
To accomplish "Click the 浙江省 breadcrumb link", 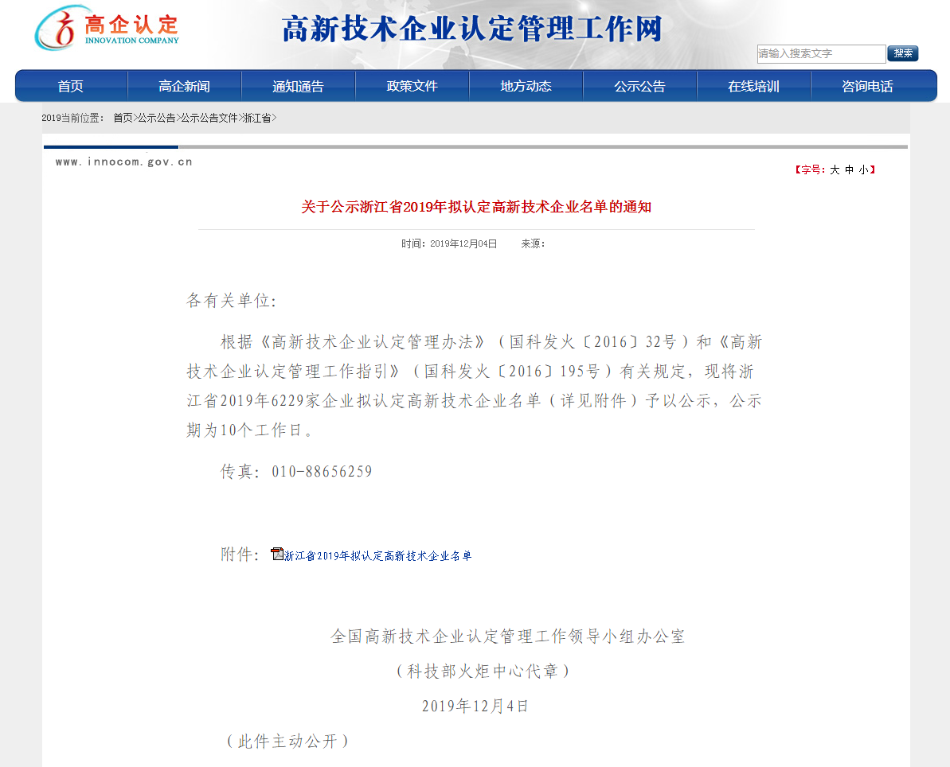I will tap(256, 118).
